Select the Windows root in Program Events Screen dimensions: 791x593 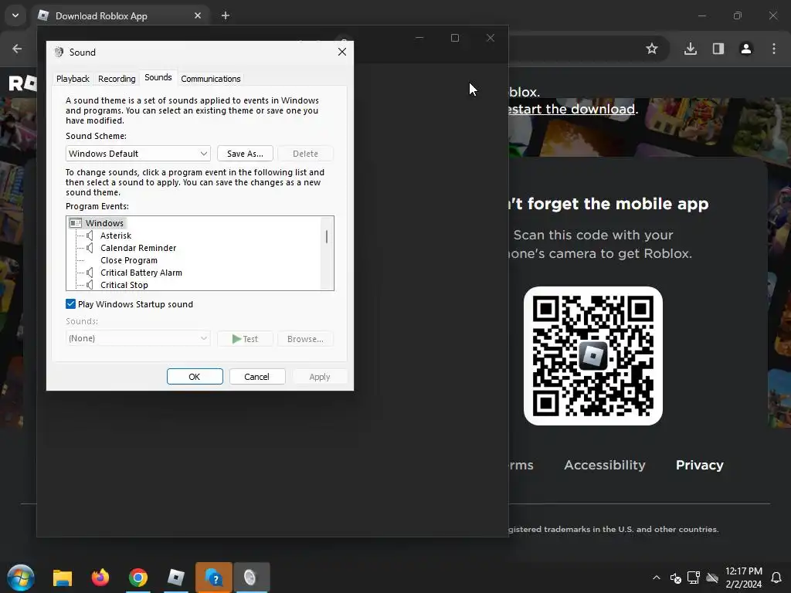pyautogui.click(x=104, y=223)
